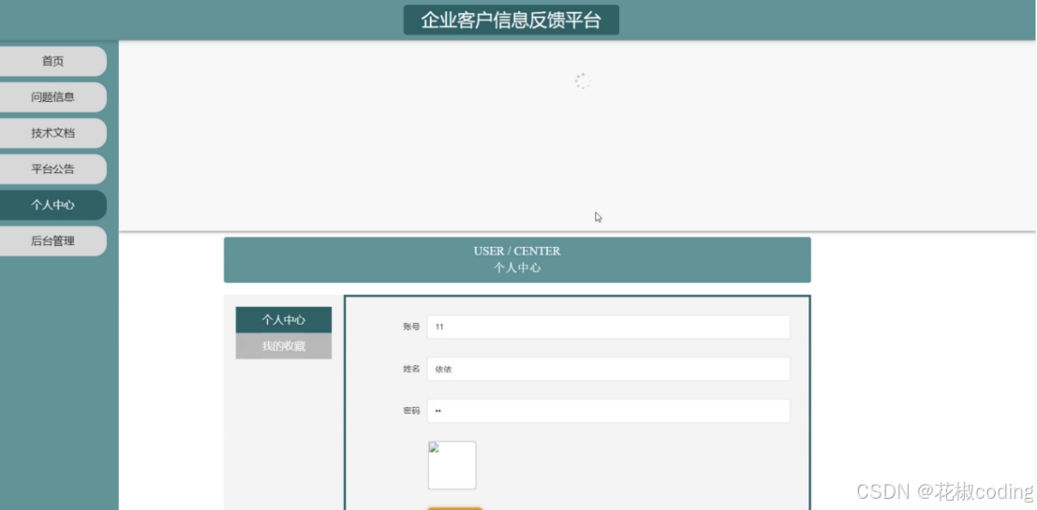
Task: Focus the 密码 input field
Action: (x=609, y=411)
